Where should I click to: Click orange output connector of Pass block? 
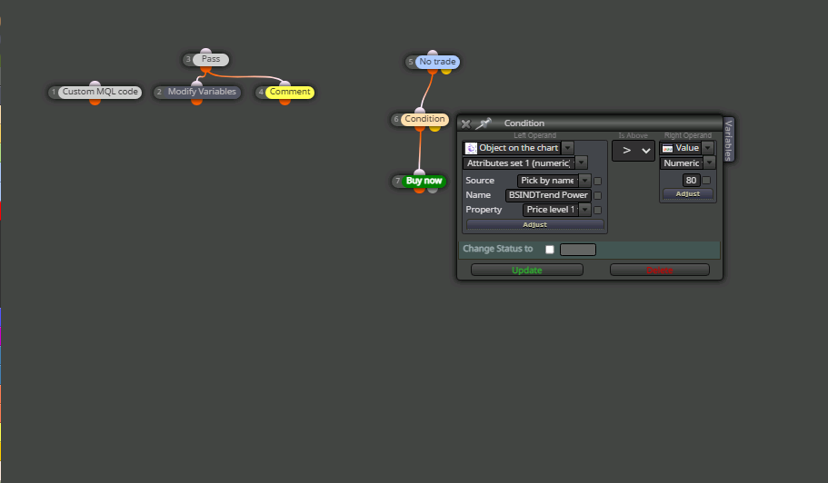click(206, 69)
